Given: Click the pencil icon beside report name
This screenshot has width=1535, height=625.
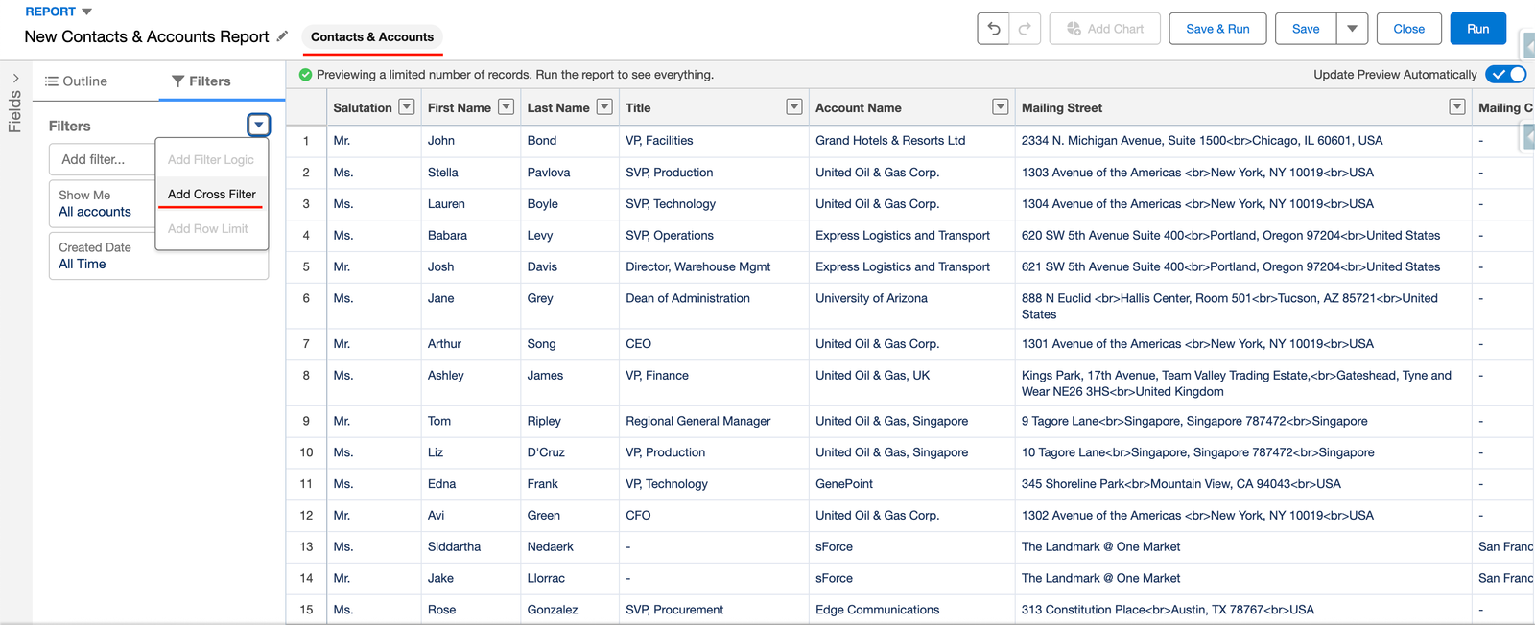Looking at the screenshot, I should coord(282,36).
